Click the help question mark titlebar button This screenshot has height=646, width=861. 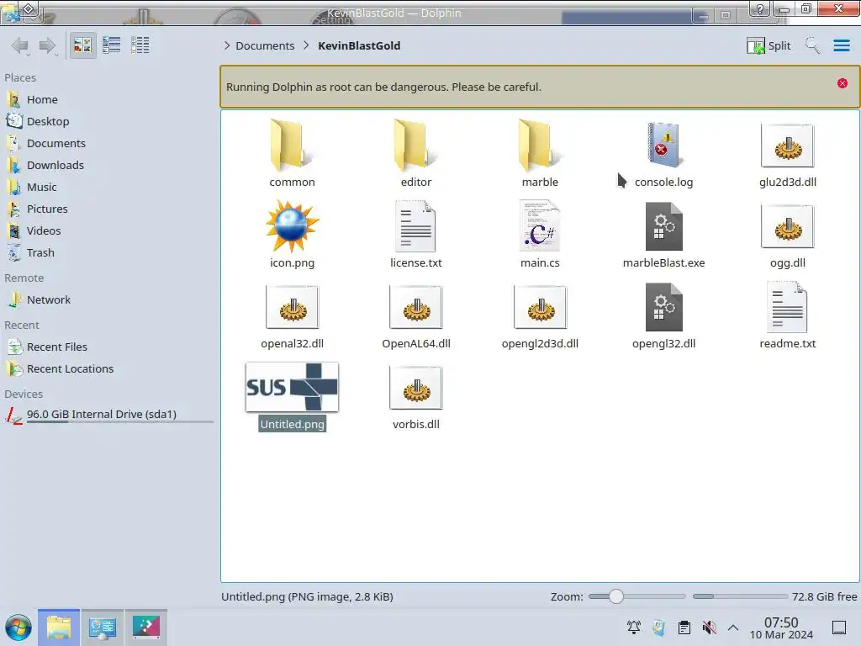tap(759, 8)
